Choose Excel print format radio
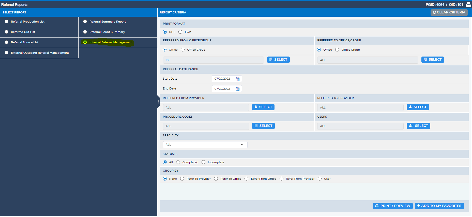The height and width of the screenshot is (217, 472). 180,32
